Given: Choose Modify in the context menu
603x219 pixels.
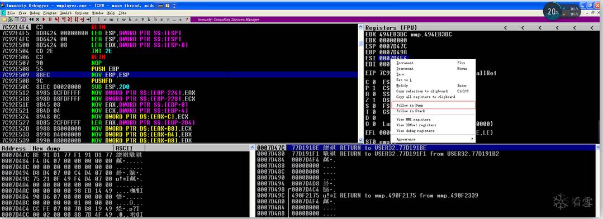Looking at the screenshot, I should 433,85.
